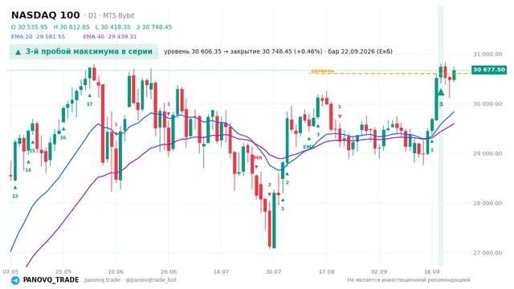Select the green signal marker 17
This screenshot has width=514, height=289.
click(89, 104)
